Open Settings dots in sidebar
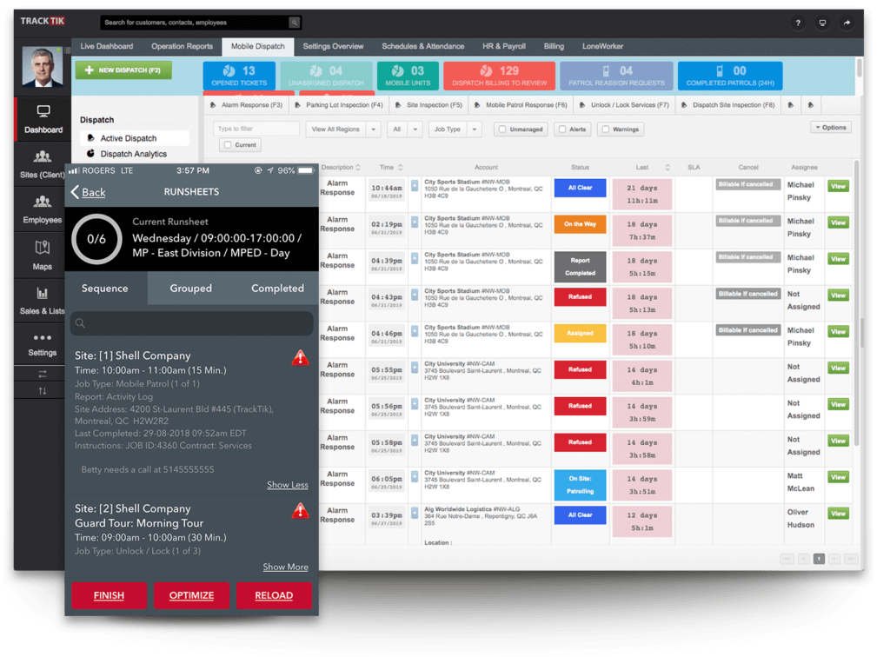This screenshot has height=657, width=890. (x=42, y=344)
